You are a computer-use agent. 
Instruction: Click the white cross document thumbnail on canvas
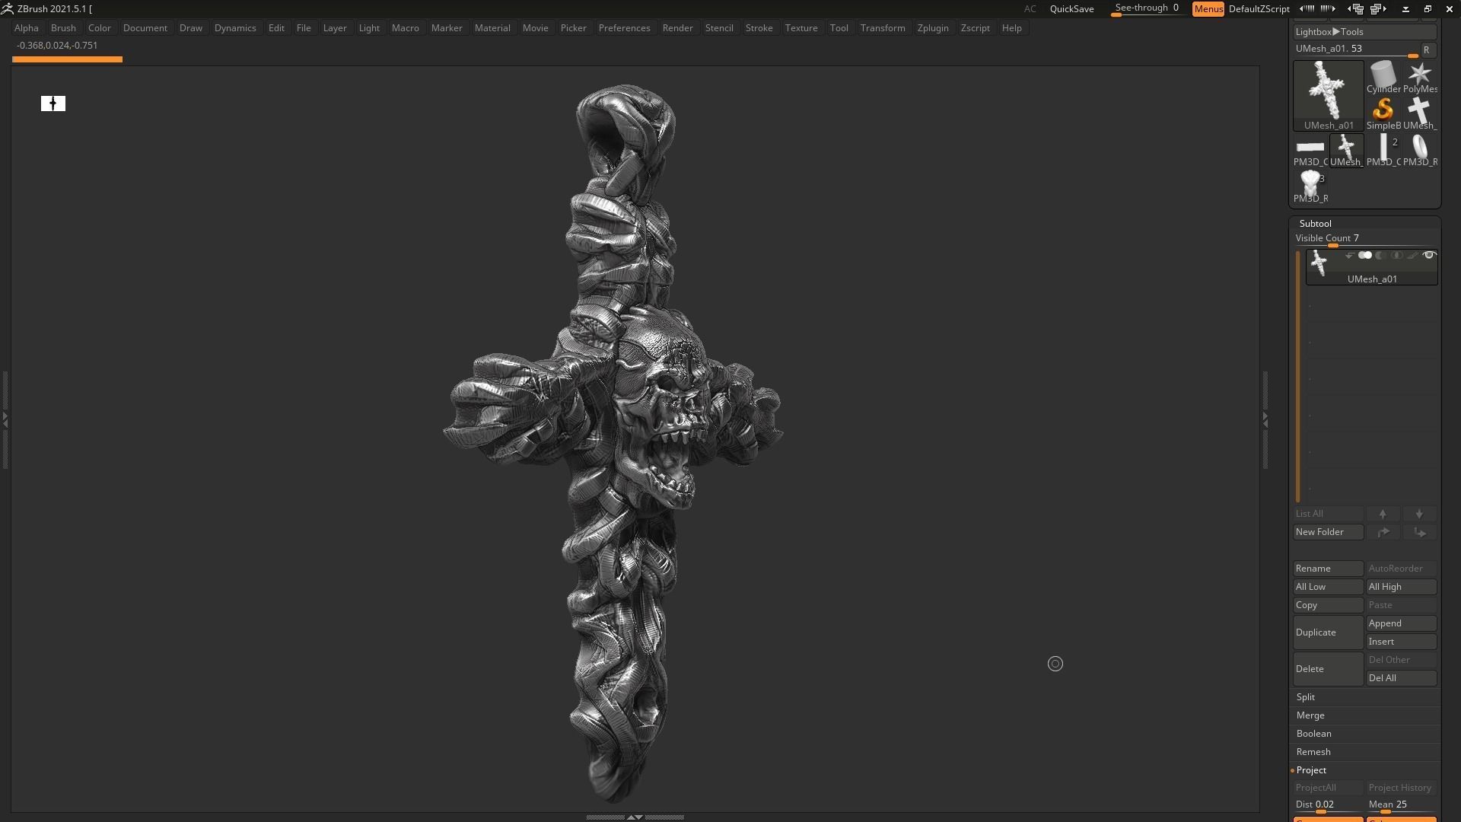[53, 104]
